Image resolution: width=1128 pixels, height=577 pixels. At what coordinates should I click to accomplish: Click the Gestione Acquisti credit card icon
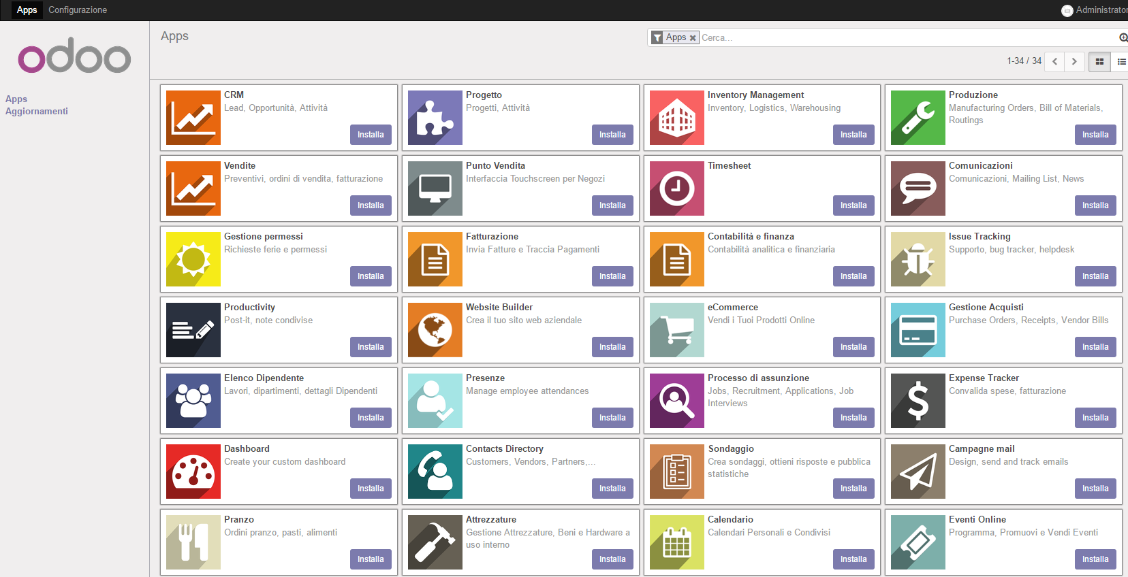point(918,330)
